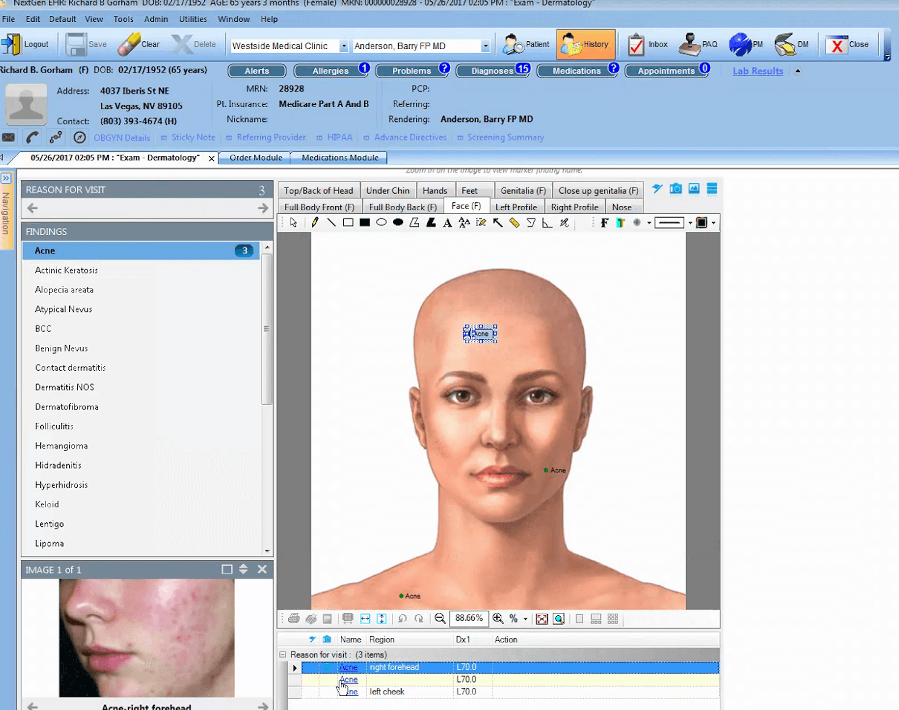Open the Utilities menu
The height and width of the screenshot is (710, 899).
click(193, 19)
